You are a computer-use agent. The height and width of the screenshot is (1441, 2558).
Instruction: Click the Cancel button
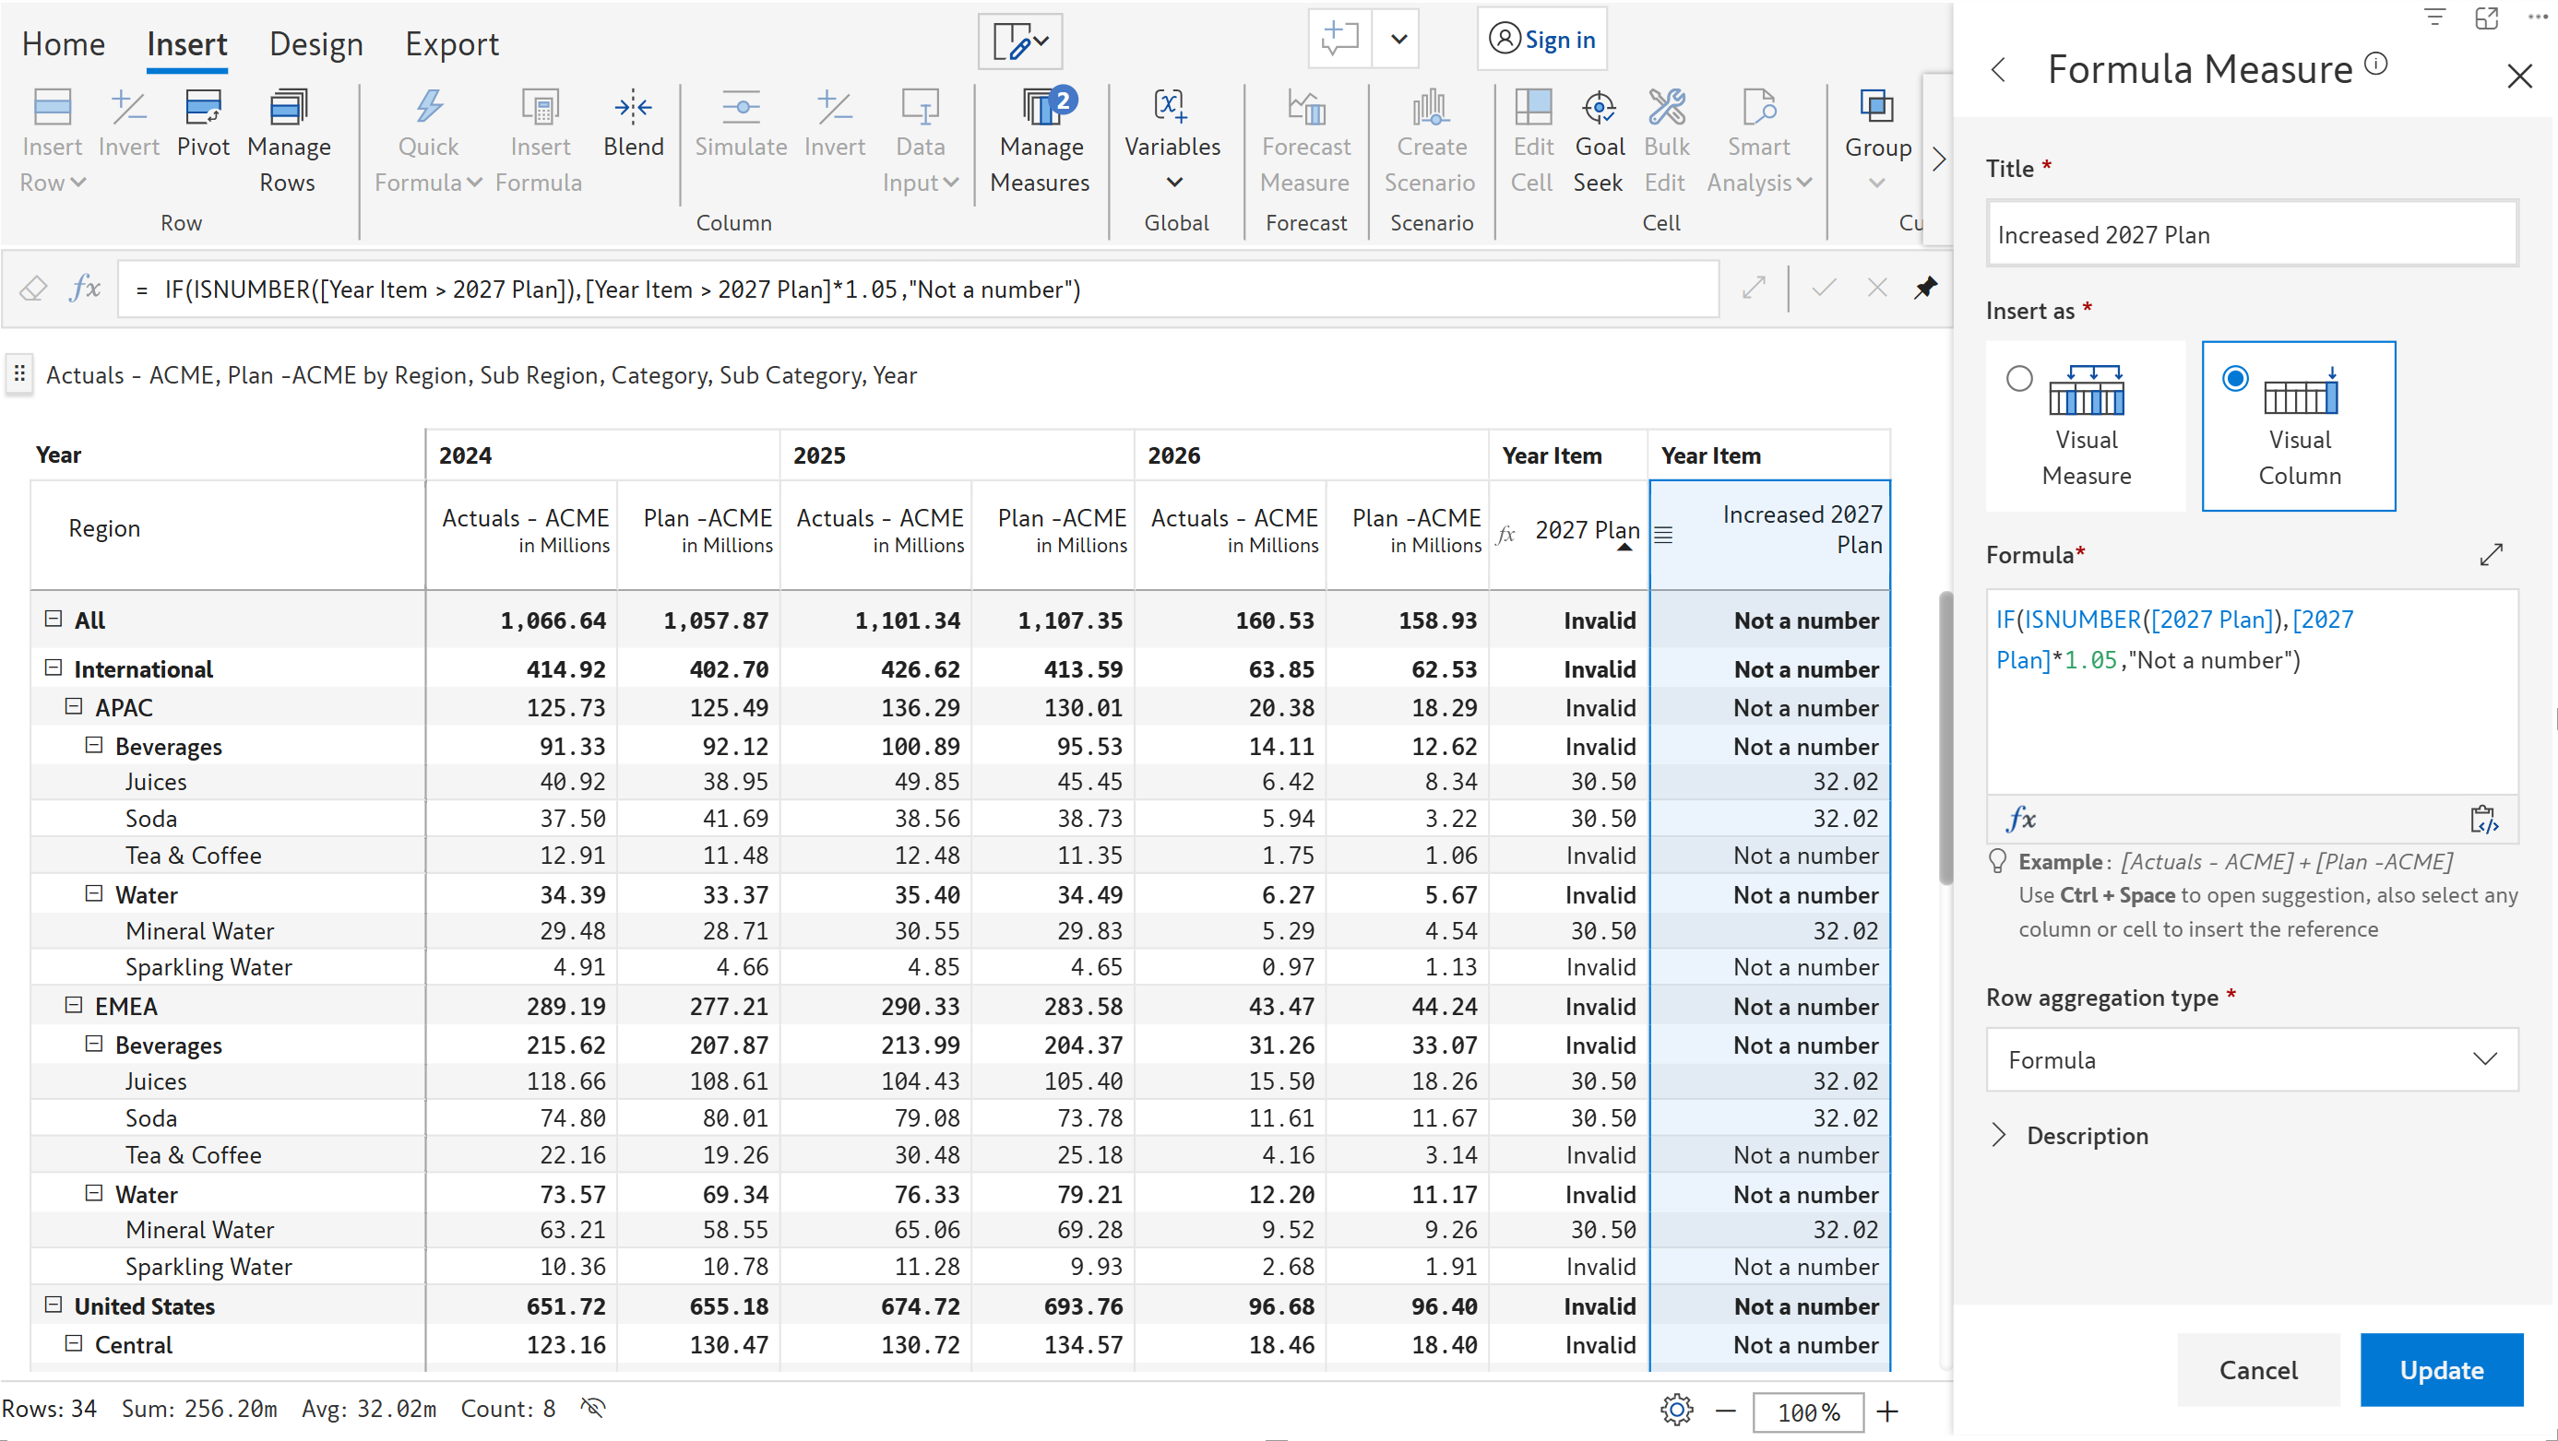2257,1369
